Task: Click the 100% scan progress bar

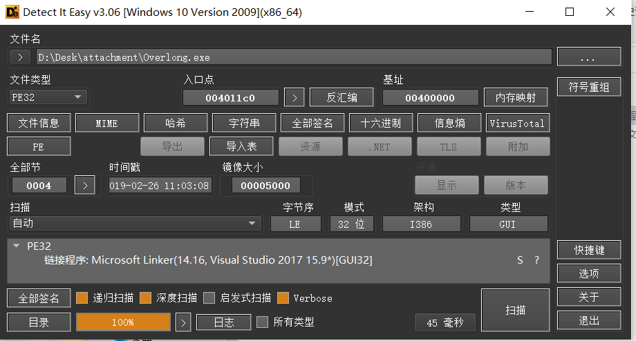Action: [123, 322]
